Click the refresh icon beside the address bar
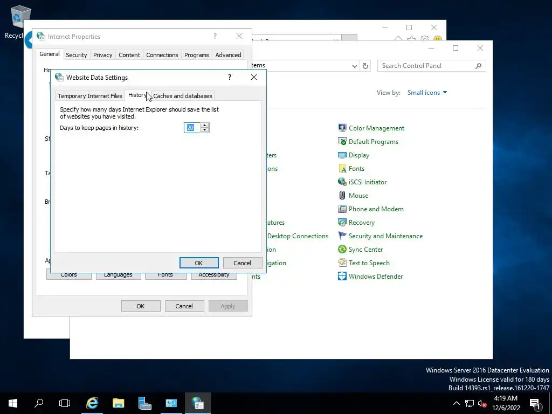Viewport: 552px width, 414px height. 365,66
